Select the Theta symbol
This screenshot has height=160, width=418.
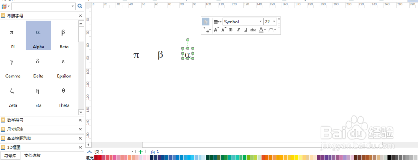pyautogui.click(x=64, y=94)
